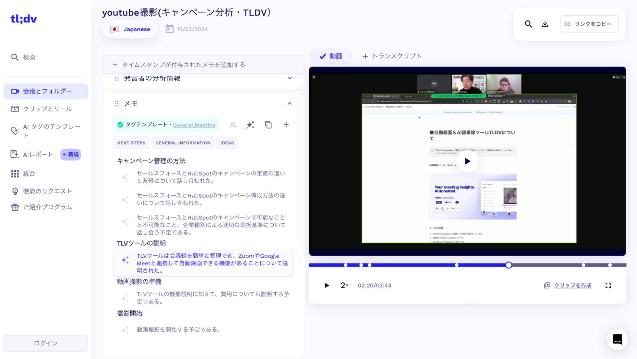Toggle the 2x playback speed
The width and height of the screenshot is (637, 359).
[x=344, y=285]
